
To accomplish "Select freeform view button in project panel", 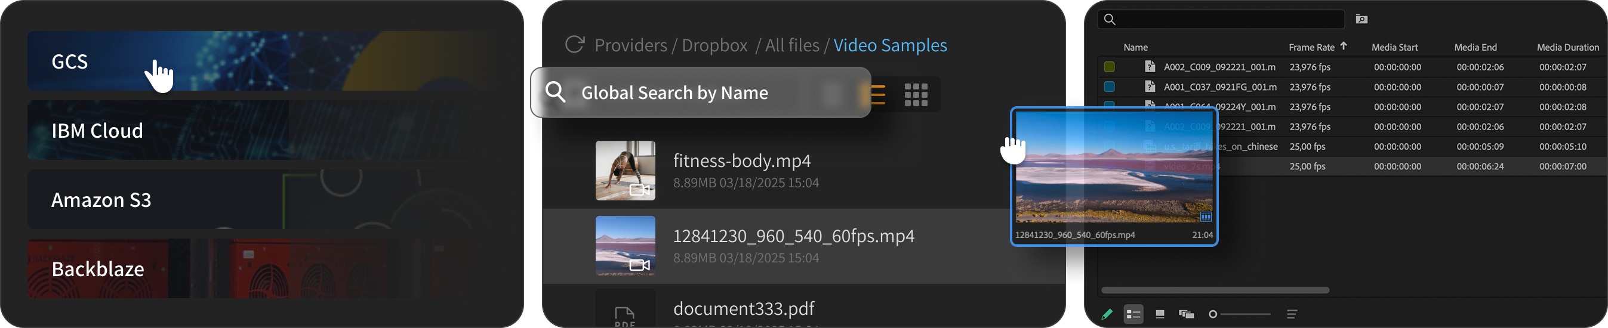I will pos(1186,314).
